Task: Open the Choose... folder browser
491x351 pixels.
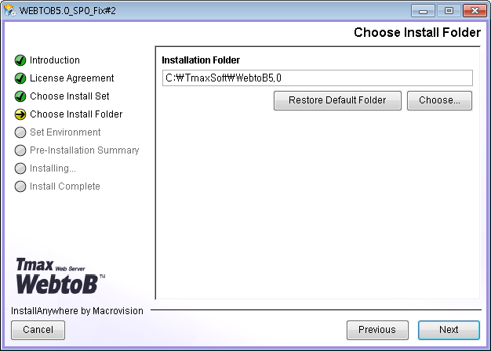Action: click(439, 100)
